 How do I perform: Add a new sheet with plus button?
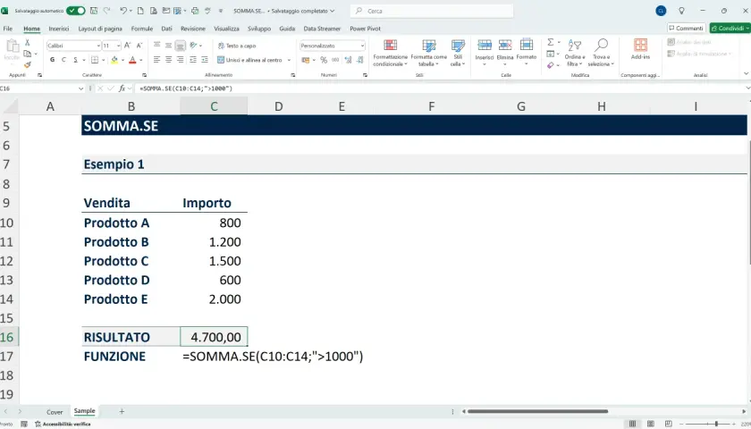click(x=122, y=411)
